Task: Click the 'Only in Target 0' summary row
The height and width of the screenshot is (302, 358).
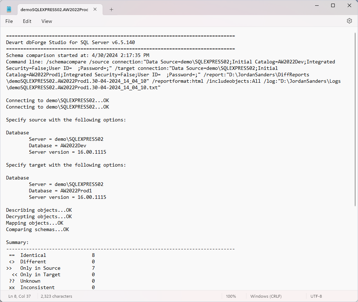Action: 53,274
